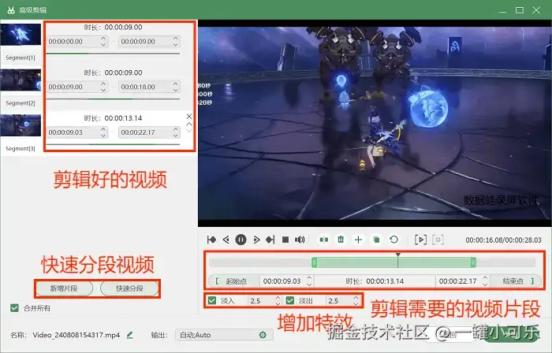Toggle the 合并所有 merge all checkbox
The image size is (552, 353).
[14, 308]
